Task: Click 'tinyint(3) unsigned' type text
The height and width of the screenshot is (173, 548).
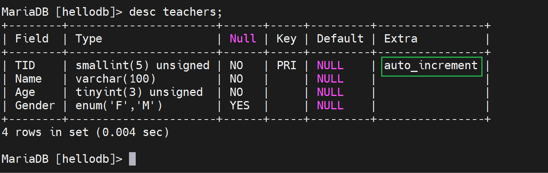Action: point(139,92)
